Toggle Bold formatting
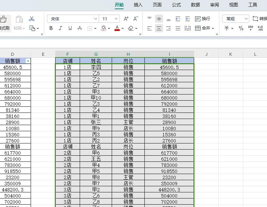Viewport: 267px width, 207px height. (x=51, y=28)
